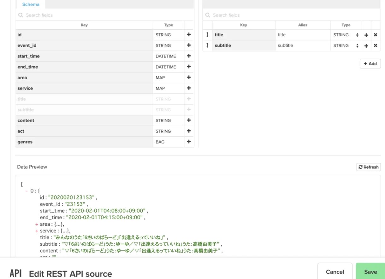Click search icon in Schema search box
The height and width of the screenshot is (279, 385).
tap(21, 15)
